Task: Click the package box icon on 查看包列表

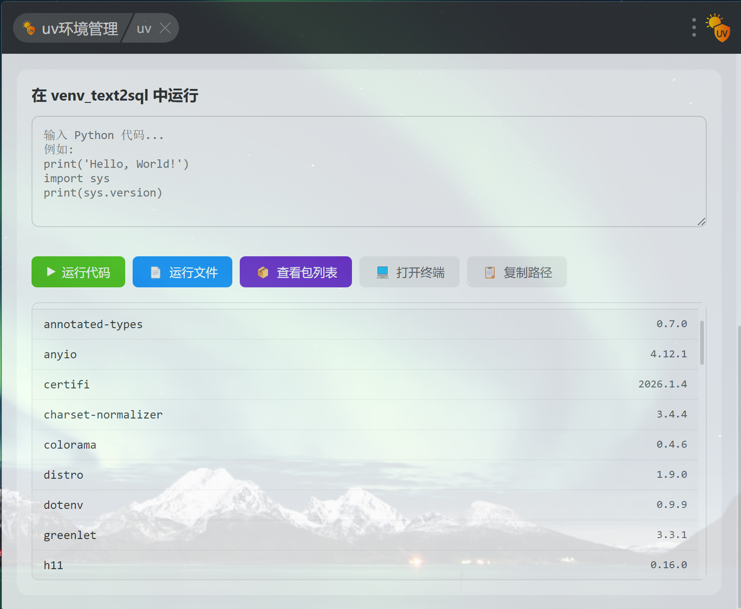Action: pyautogui.click(x=263, y=273)
